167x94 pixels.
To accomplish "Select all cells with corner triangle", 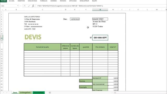I will click(x=2, y=10).
